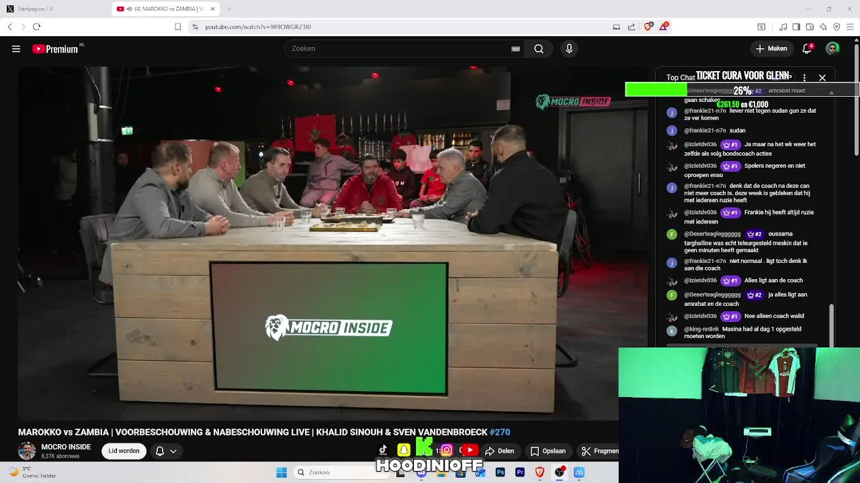Open the Brave playlist music note icon

click(783, 27)
